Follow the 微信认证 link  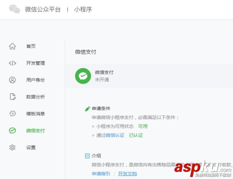[x=115, y=135]
